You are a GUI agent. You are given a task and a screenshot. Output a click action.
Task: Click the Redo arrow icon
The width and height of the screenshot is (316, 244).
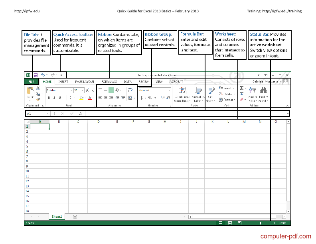coord(53,75)
